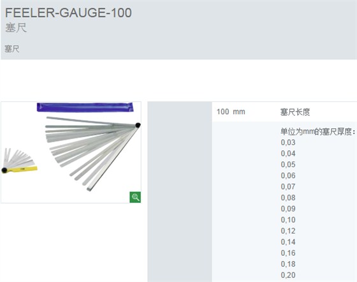Select thickness value 0,10

pos(288,220)
